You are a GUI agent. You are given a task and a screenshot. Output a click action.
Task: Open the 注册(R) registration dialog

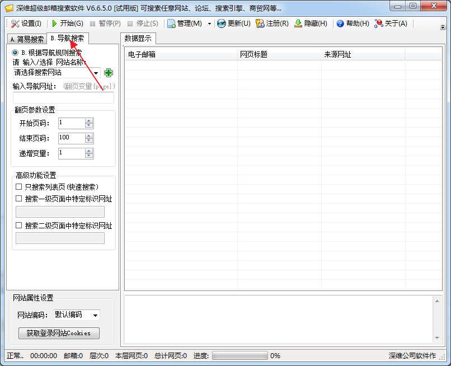pos(272,24)
